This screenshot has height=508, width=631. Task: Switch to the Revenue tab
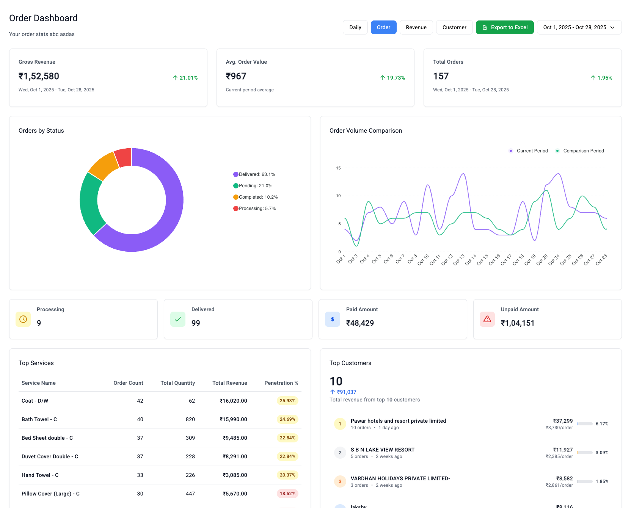(x=416, y=27)
